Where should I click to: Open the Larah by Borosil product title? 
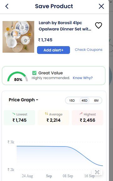point(65,26)
